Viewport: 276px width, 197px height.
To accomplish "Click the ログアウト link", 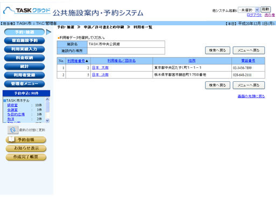I will (254, 15).
